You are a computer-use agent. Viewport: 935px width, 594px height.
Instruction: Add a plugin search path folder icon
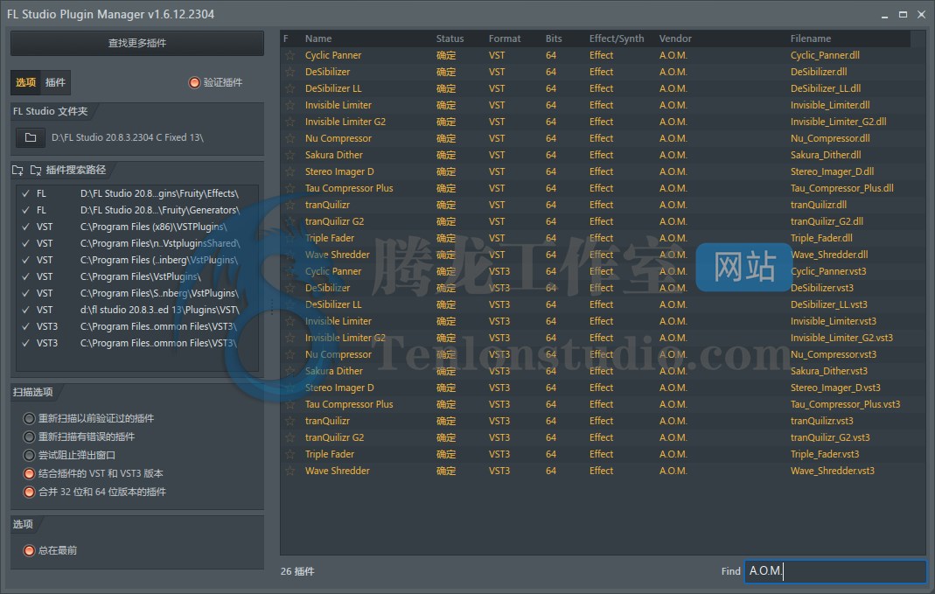[17, 171]
